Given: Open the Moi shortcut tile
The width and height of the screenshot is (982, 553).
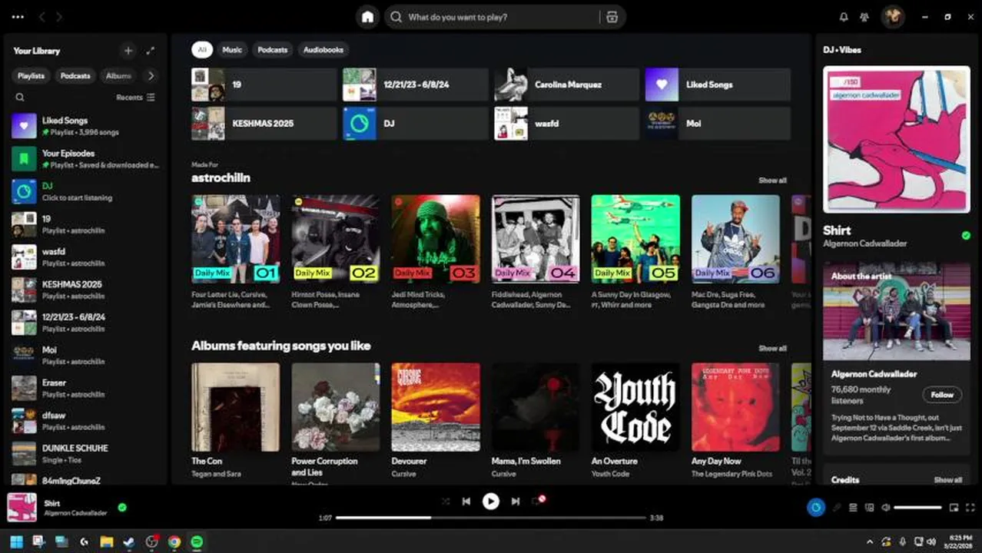Looking at the screenshot, I should click(718, 123).
